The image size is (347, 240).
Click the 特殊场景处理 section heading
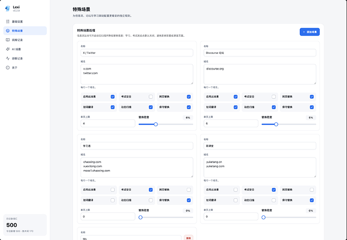pos(86,30)
